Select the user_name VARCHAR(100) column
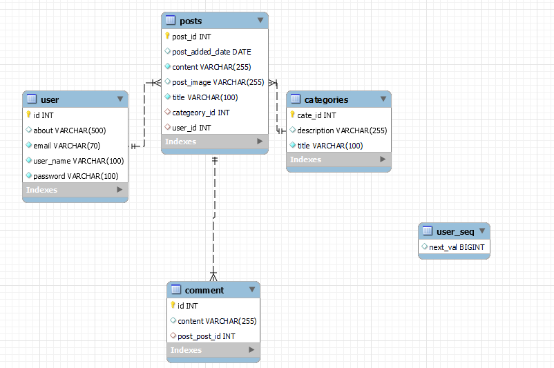Screen dimensions: 554x368 pos(75,161)
